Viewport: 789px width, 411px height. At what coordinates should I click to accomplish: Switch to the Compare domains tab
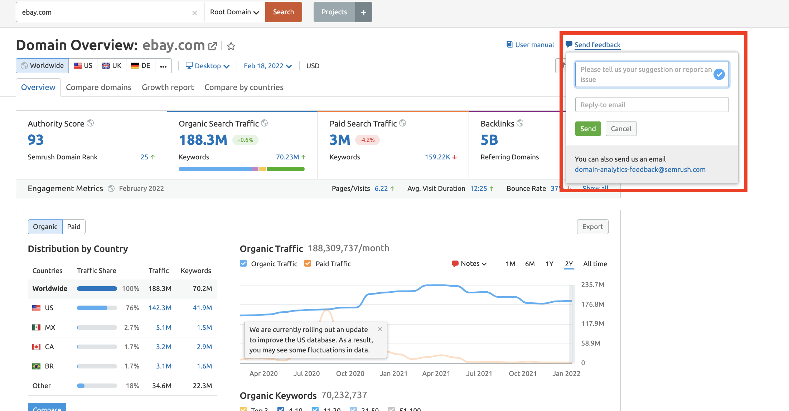click(98, 87)
